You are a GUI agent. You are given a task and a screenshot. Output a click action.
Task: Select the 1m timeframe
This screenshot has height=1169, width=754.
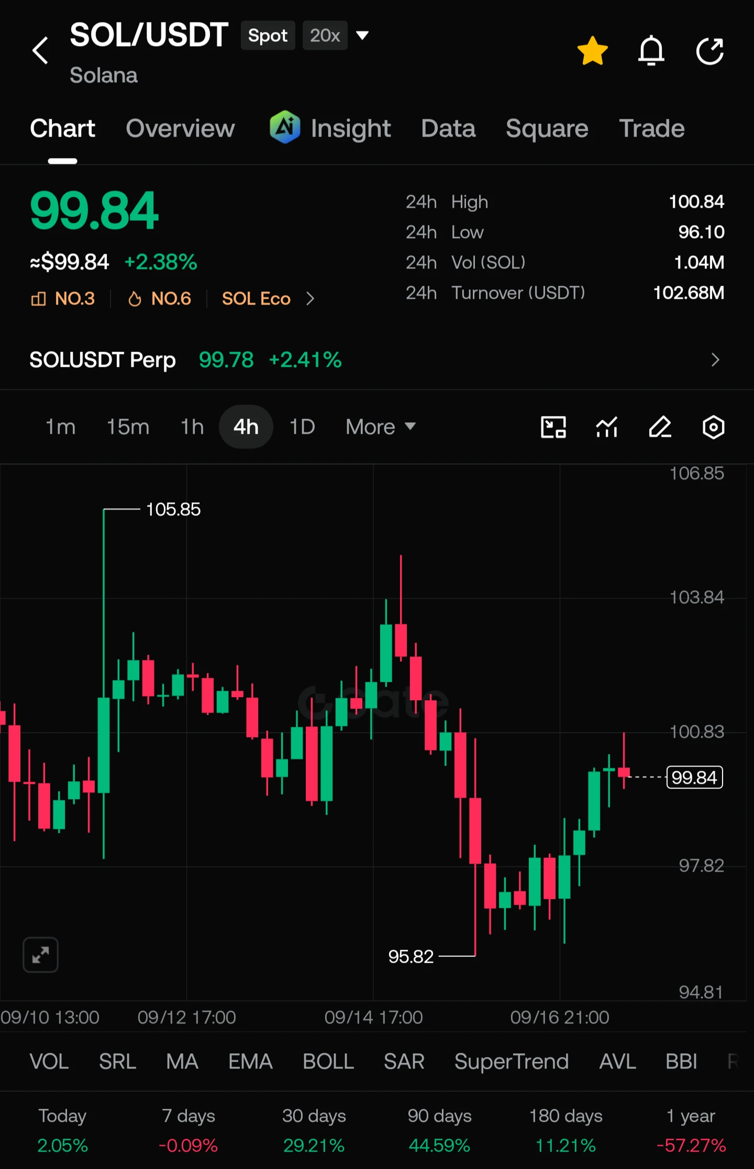61,427
